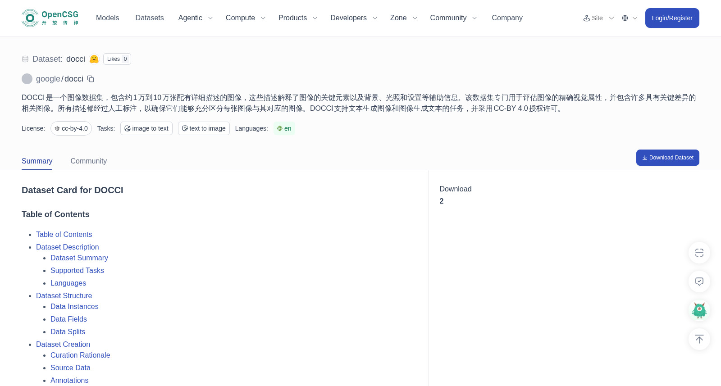Viewport: 721px width, 386px height.
Task: Click the Dataset Card for DOCCI heading
Action: pyautogui.click(x=73, y=190)
